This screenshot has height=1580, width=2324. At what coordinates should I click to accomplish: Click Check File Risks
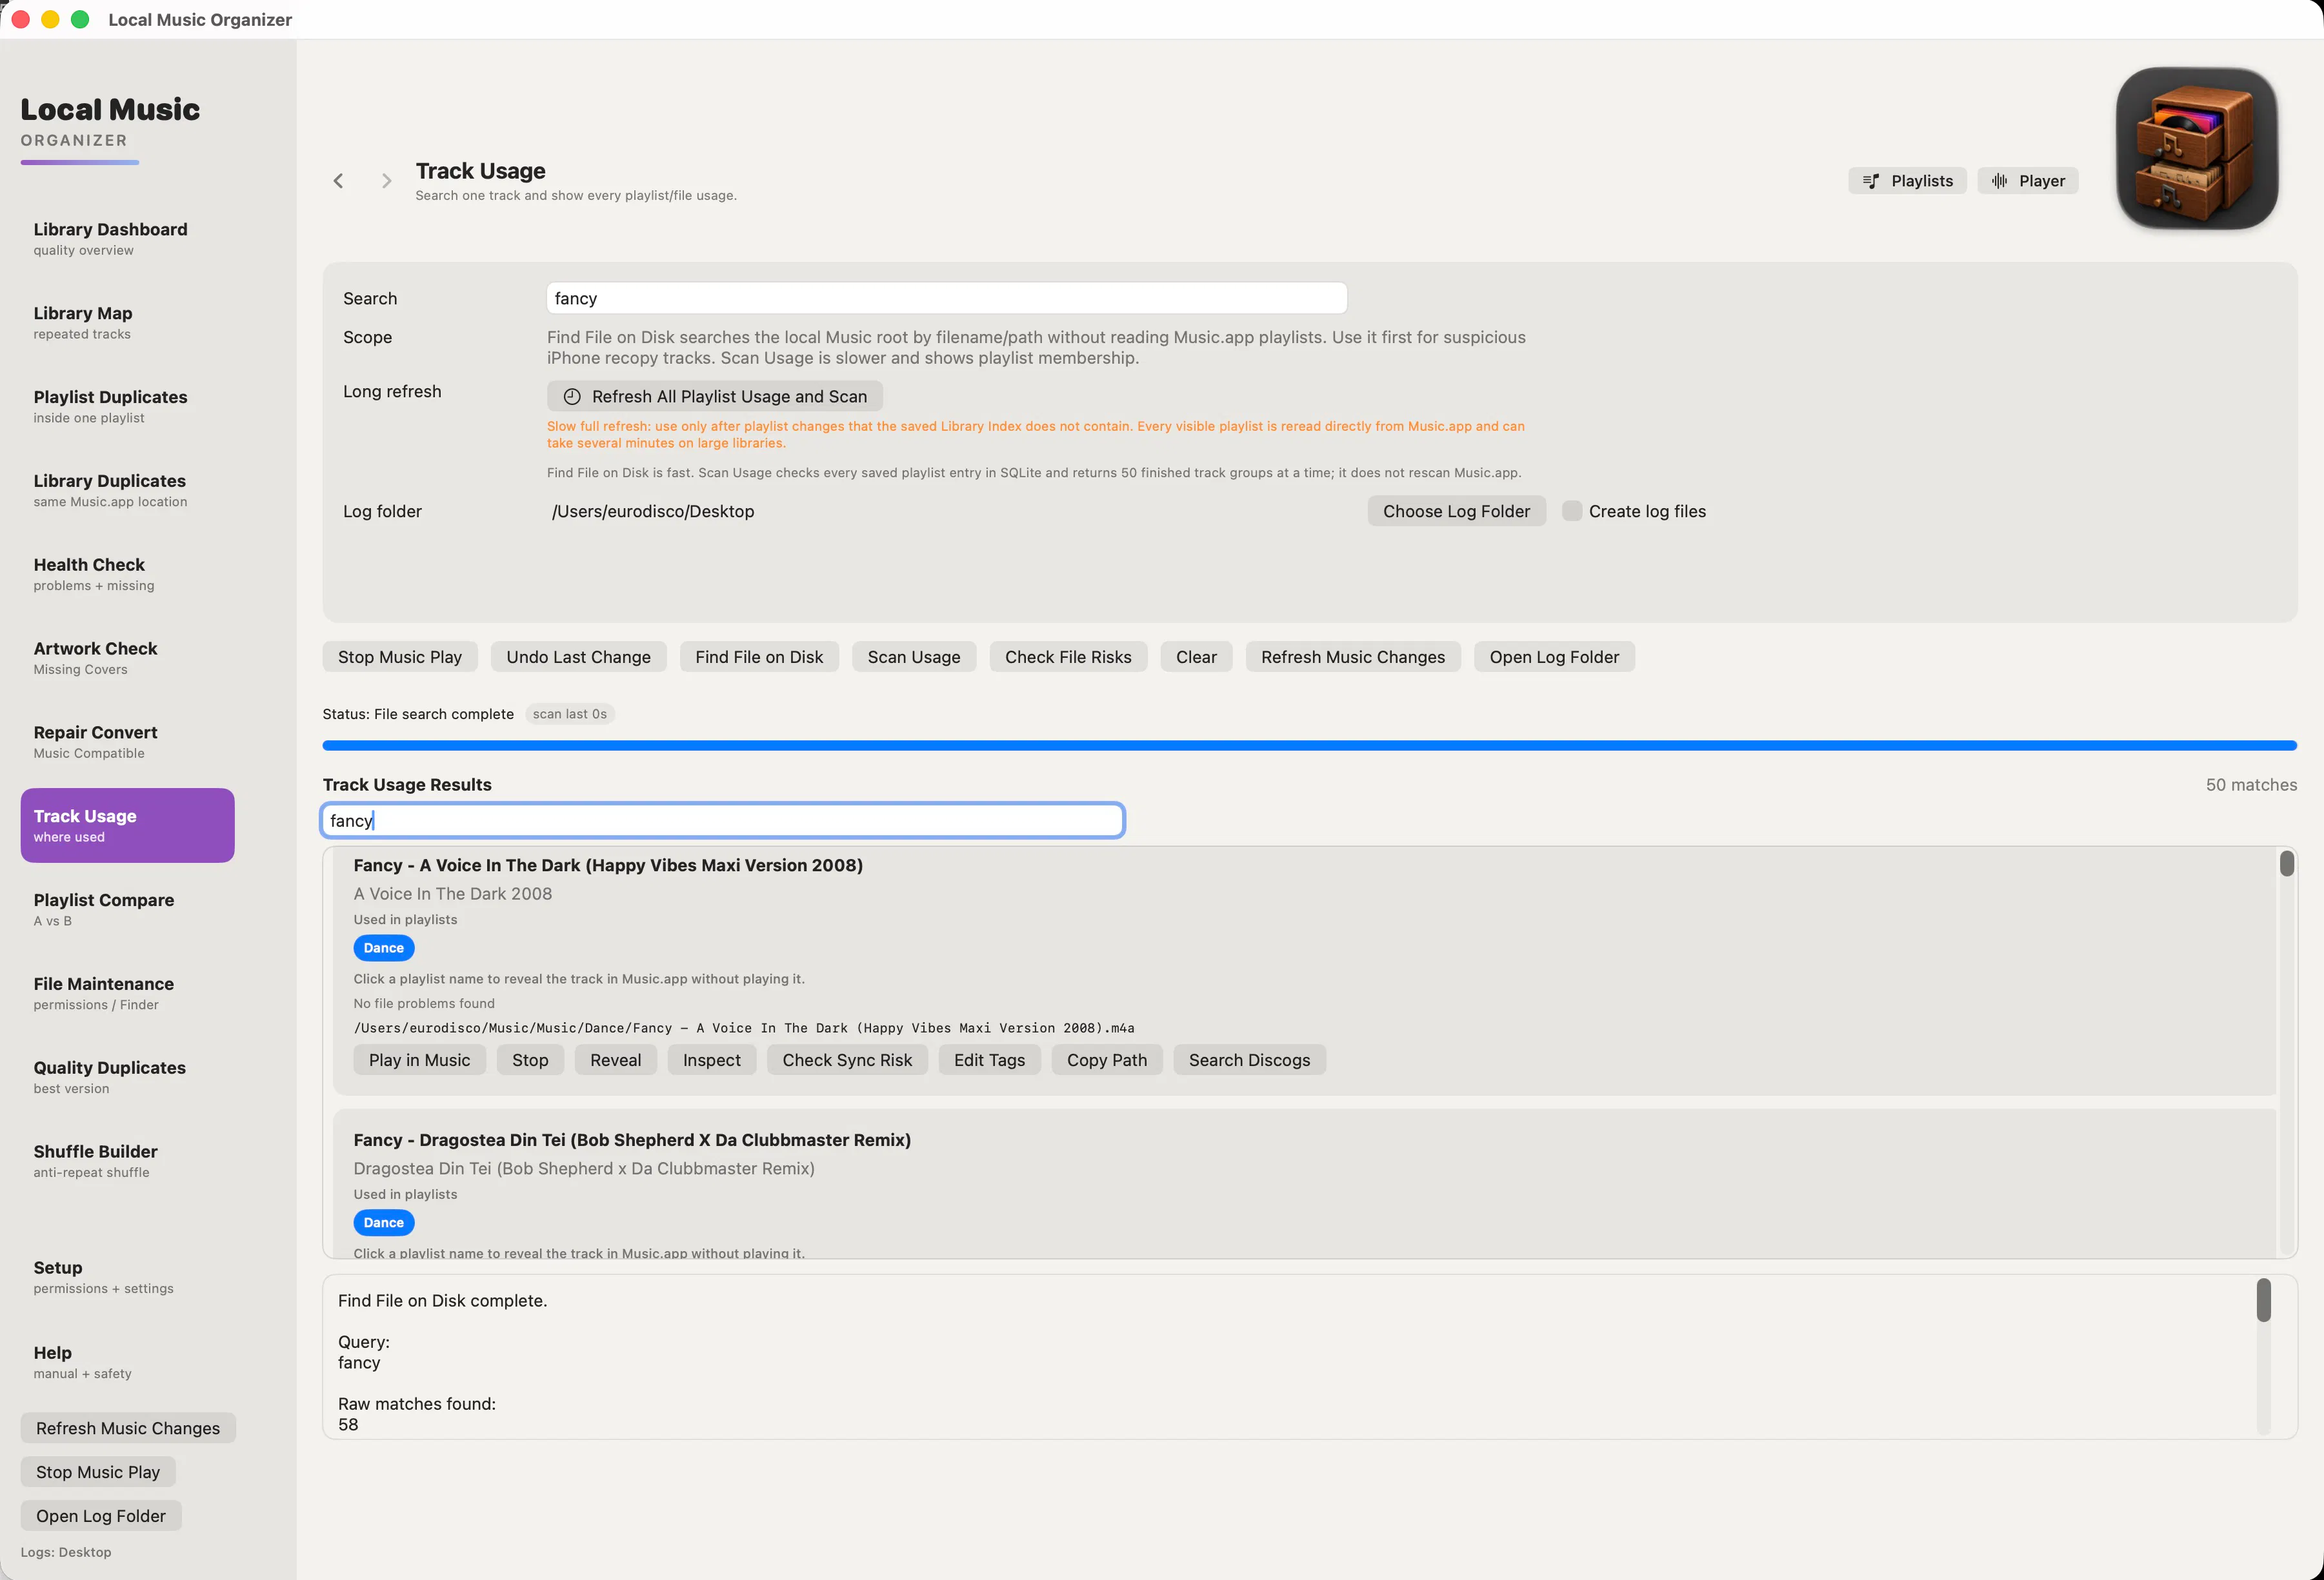(x=1068, y=657)
